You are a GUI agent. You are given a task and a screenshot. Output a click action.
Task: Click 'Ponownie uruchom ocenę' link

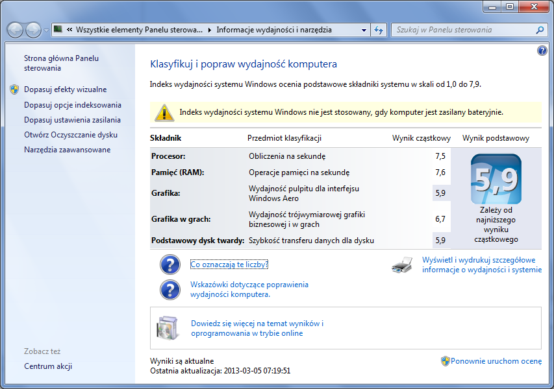coord(496,360)
